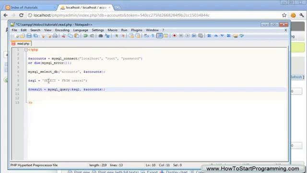Screen dimensions: 307x173
Task: Click the blue down-arrow plugin toolbar icon
Action: [222, 36]
